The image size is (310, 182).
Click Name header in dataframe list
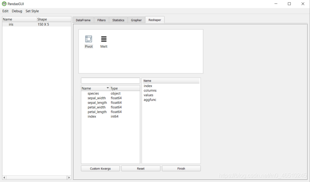(x=19, y=19)
